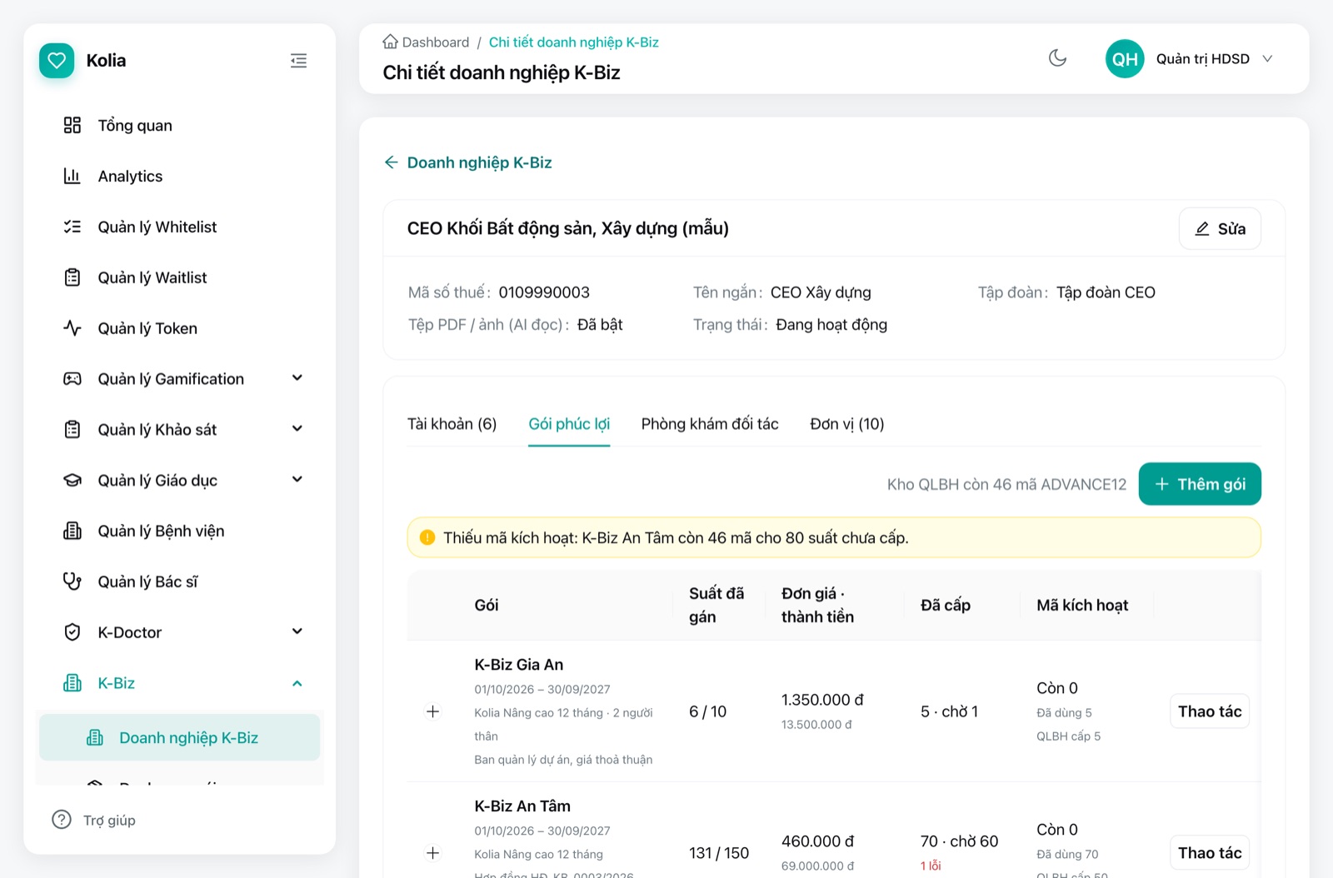The image size is (1333, 878).
Task: Open Quản lý Token pulse icon
Action: click(72, 328)
